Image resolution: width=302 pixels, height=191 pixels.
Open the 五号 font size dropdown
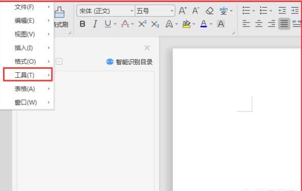[155, 11]
